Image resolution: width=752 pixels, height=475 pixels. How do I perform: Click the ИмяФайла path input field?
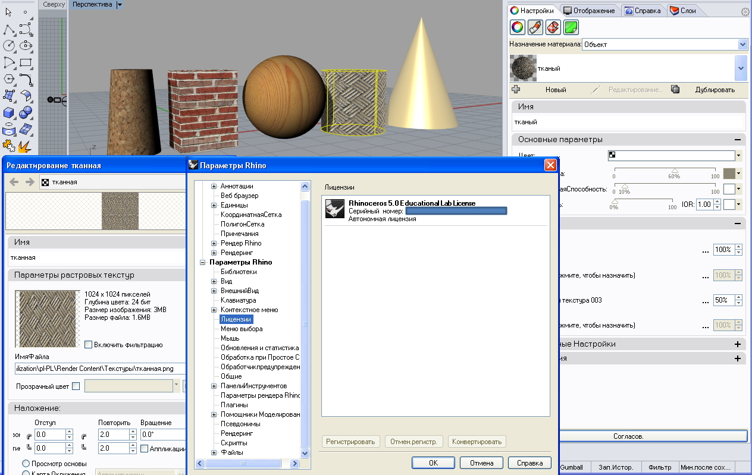[98, 369]
